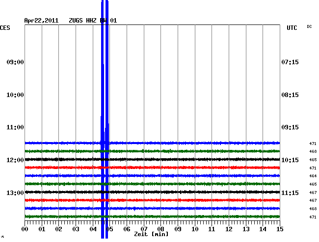Select minute label 08 on time axis

(160, 229)
